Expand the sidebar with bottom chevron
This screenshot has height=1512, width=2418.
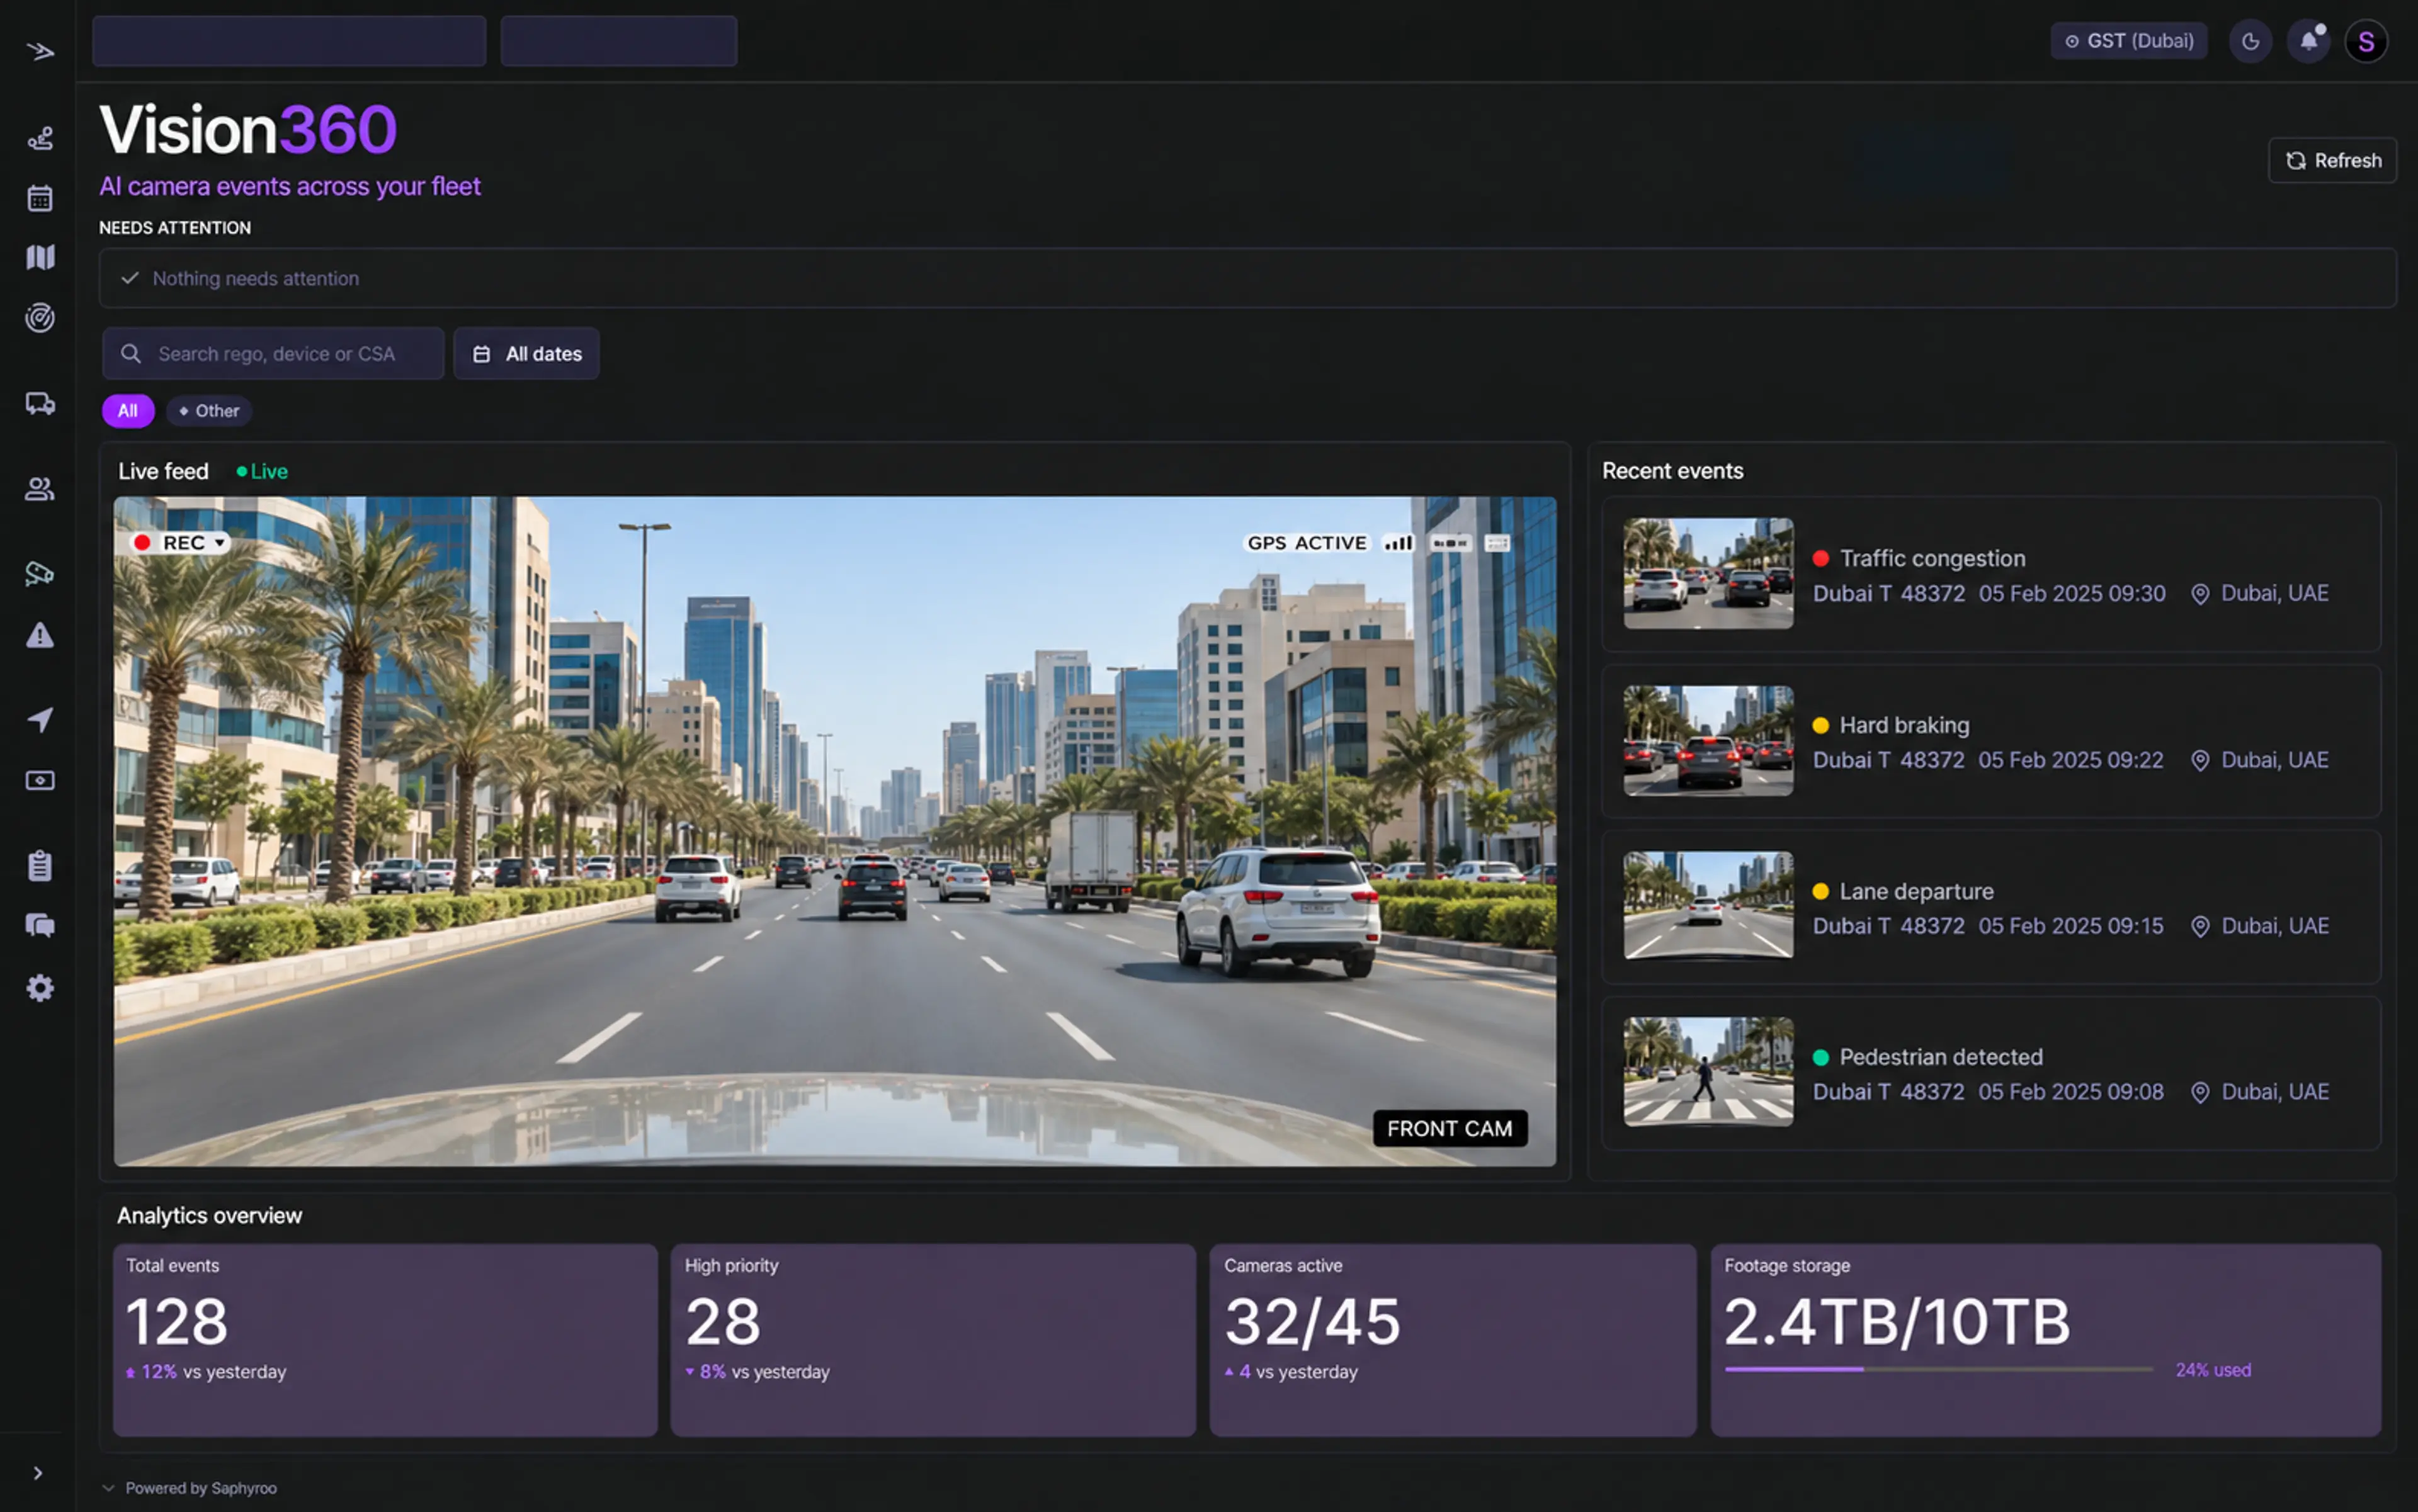coord(38,1472)
